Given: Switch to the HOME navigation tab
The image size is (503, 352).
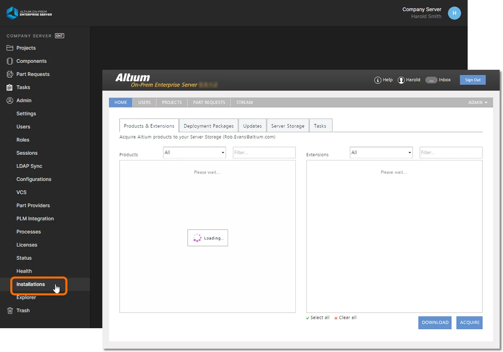Looking at the screenshot, I should click(x=121, y=103).
